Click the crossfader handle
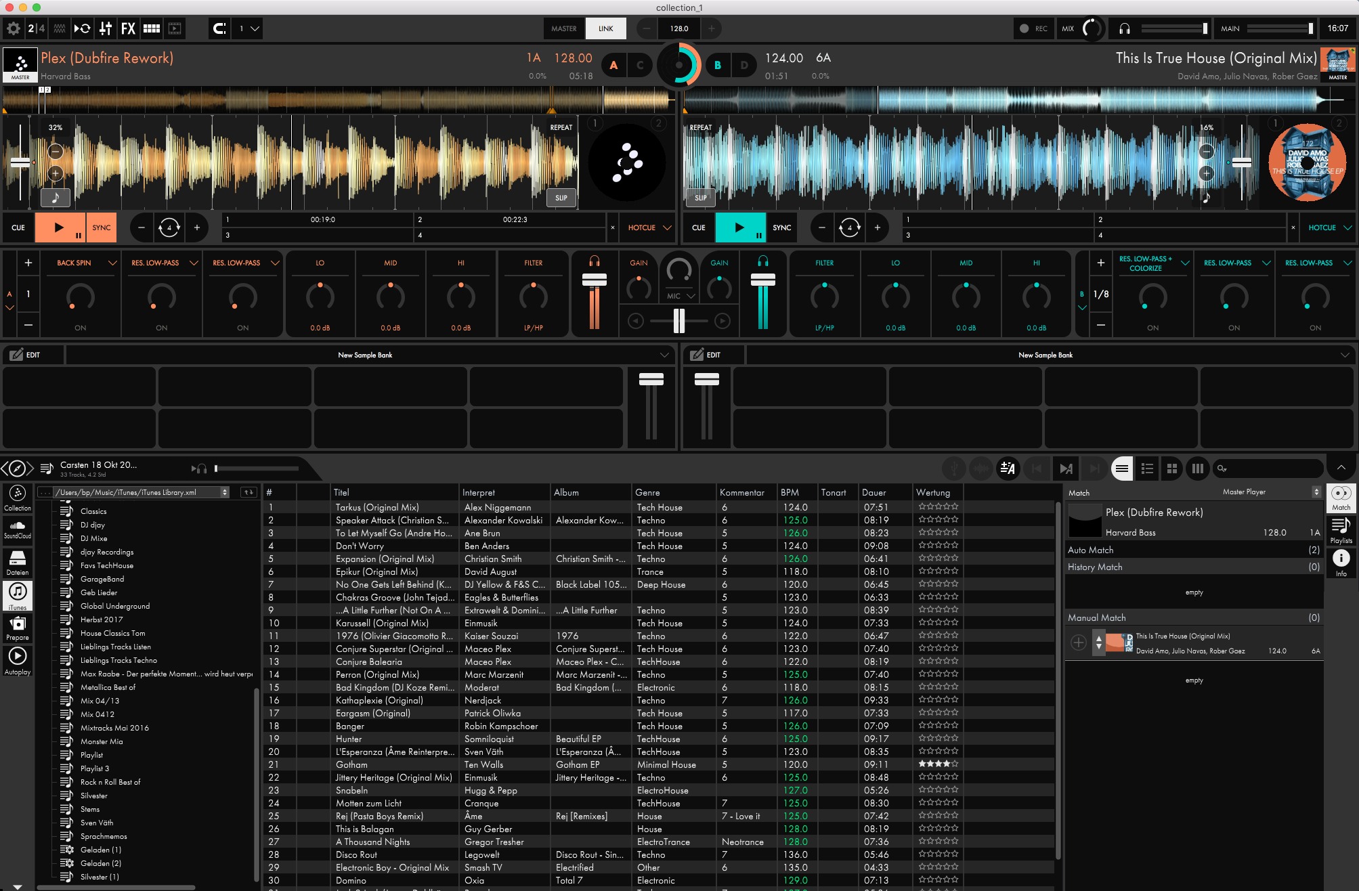The image size is (1359, 891). click(x=678, y=321)
